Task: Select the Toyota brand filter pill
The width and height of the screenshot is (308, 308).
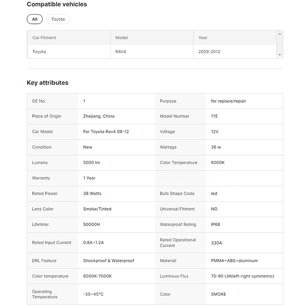Action: [58, 19]
